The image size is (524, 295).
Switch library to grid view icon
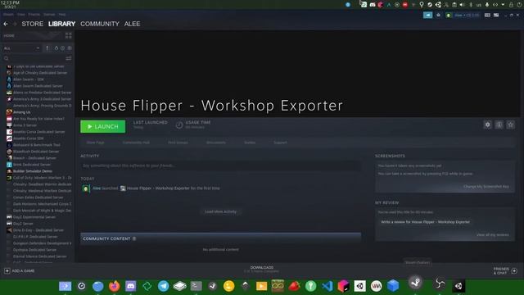tap(69, 35)
